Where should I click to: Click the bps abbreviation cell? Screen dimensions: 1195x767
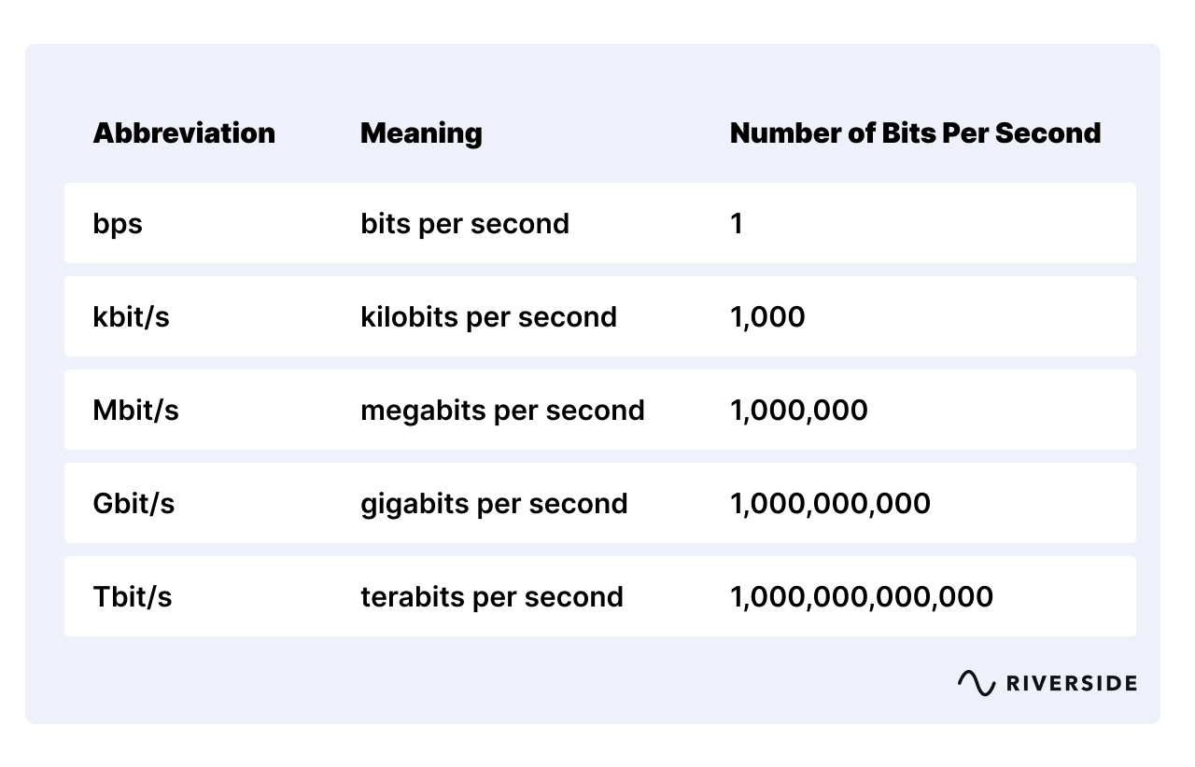point(118,224)
